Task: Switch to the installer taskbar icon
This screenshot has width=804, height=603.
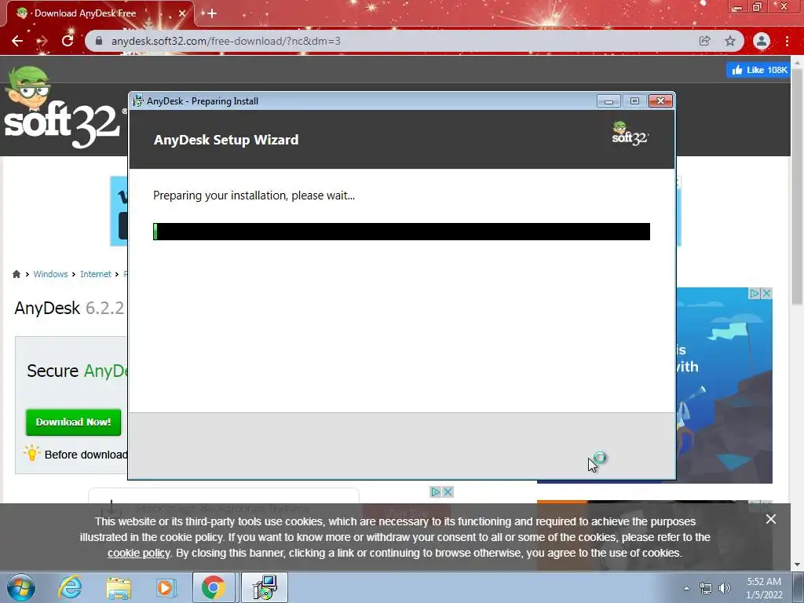Action: [x=265, y=587]
